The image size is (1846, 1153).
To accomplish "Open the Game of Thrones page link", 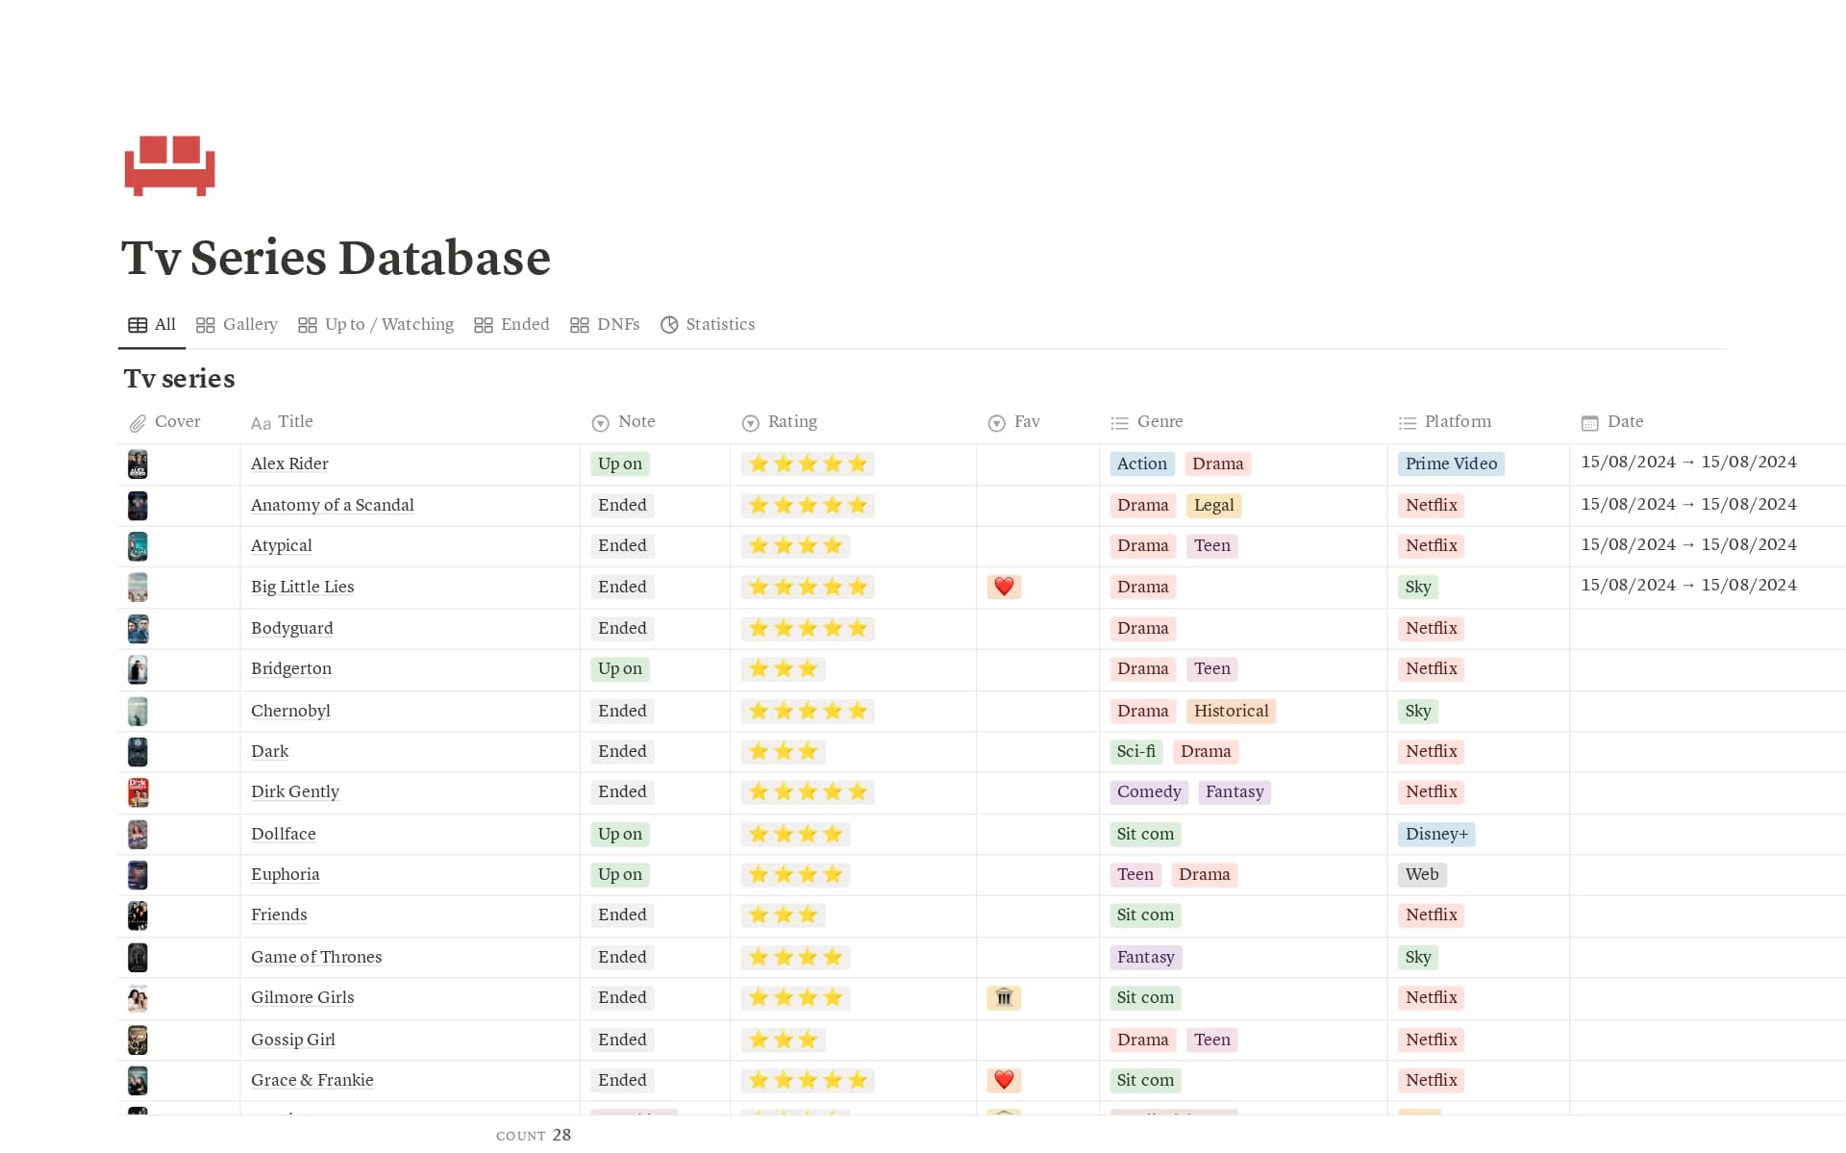I will [316, 957].
